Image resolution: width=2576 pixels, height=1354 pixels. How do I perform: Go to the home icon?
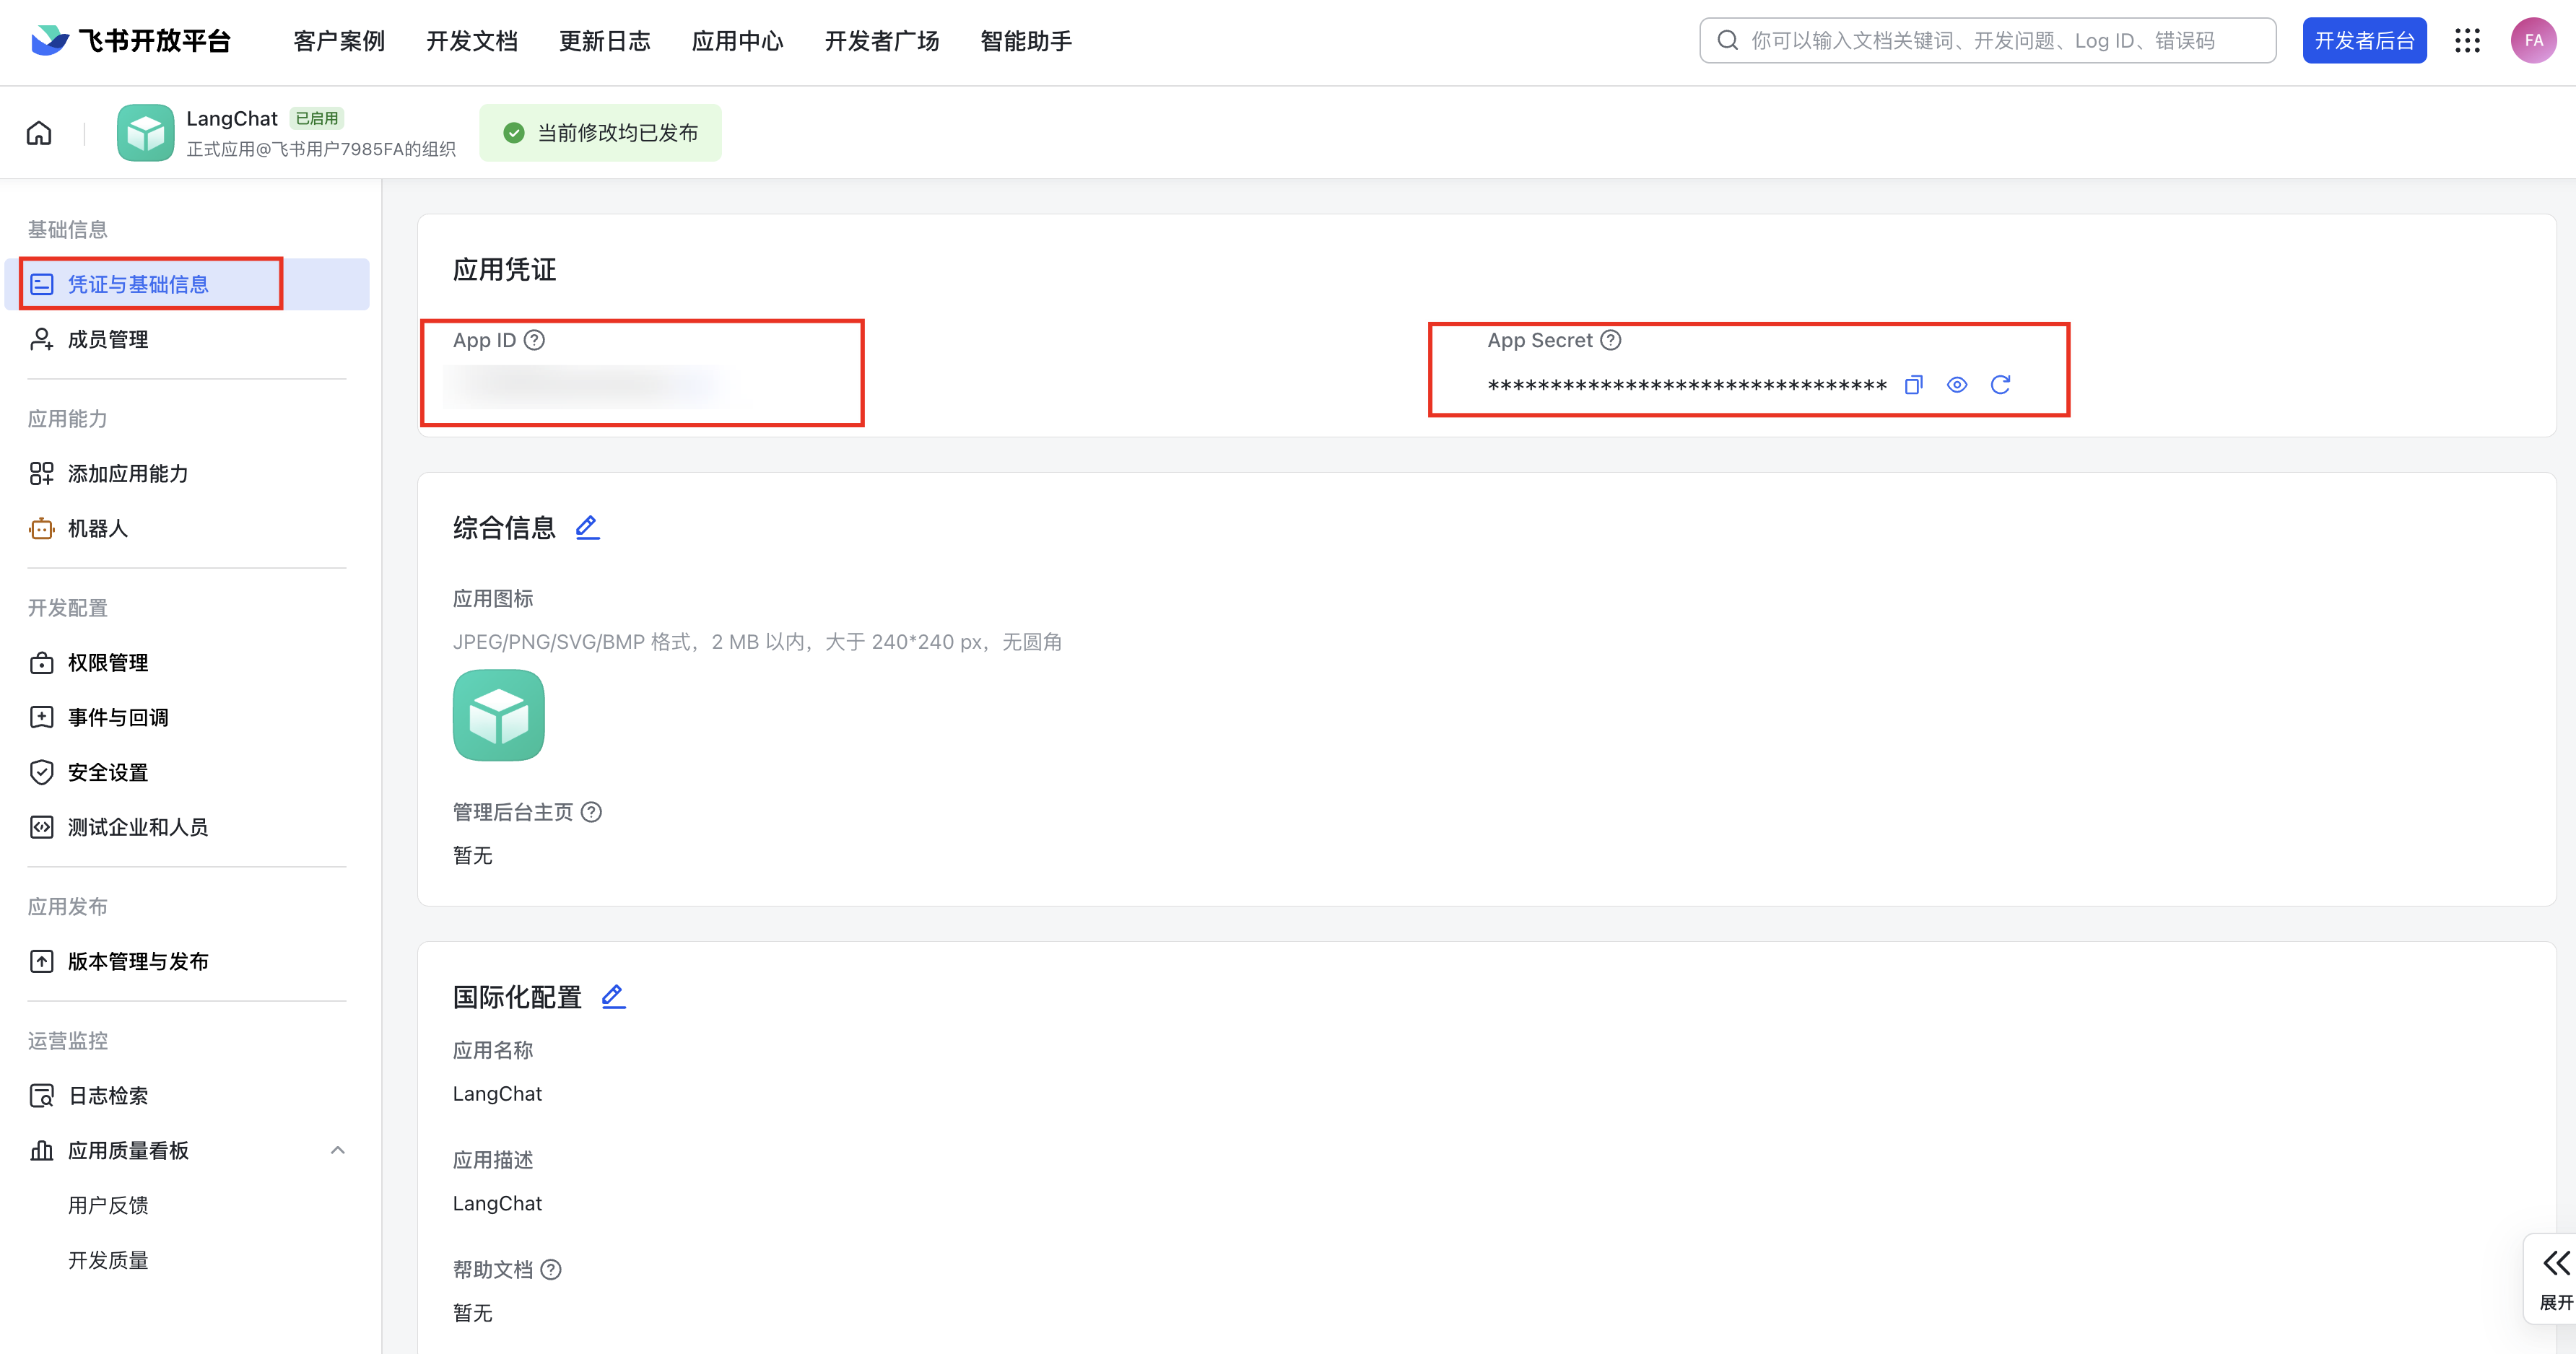[x=39, y=133]
